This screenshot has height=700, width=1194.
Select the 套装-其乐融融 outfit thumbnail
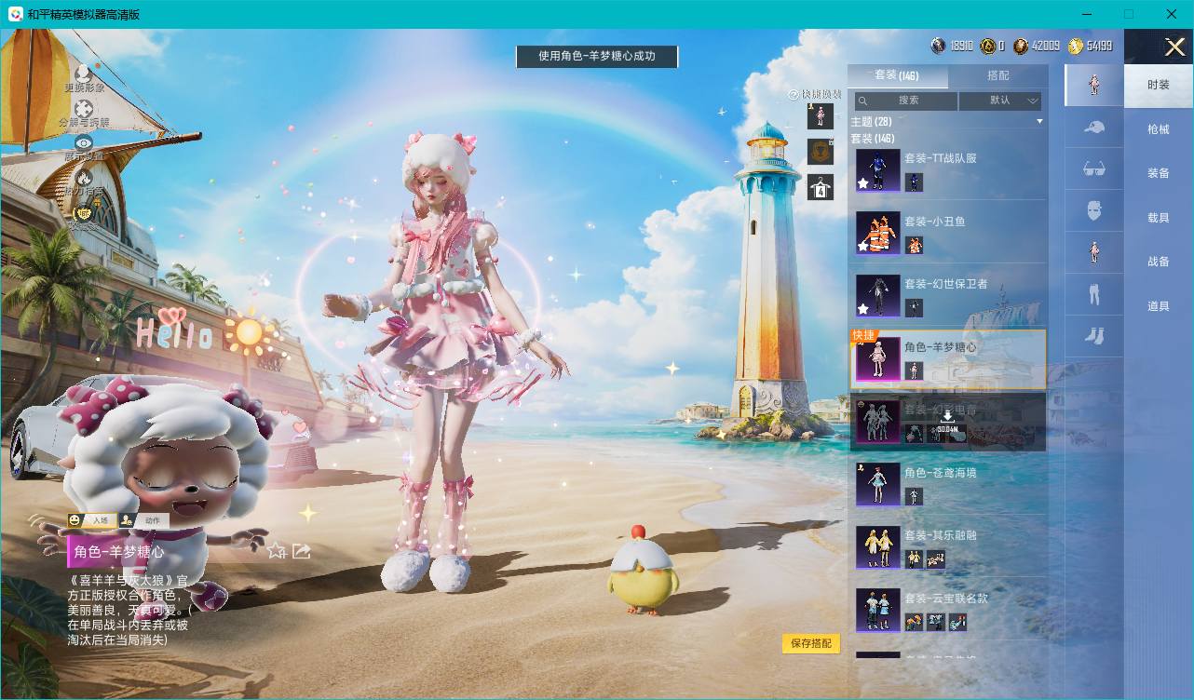(x=878, y=547)
